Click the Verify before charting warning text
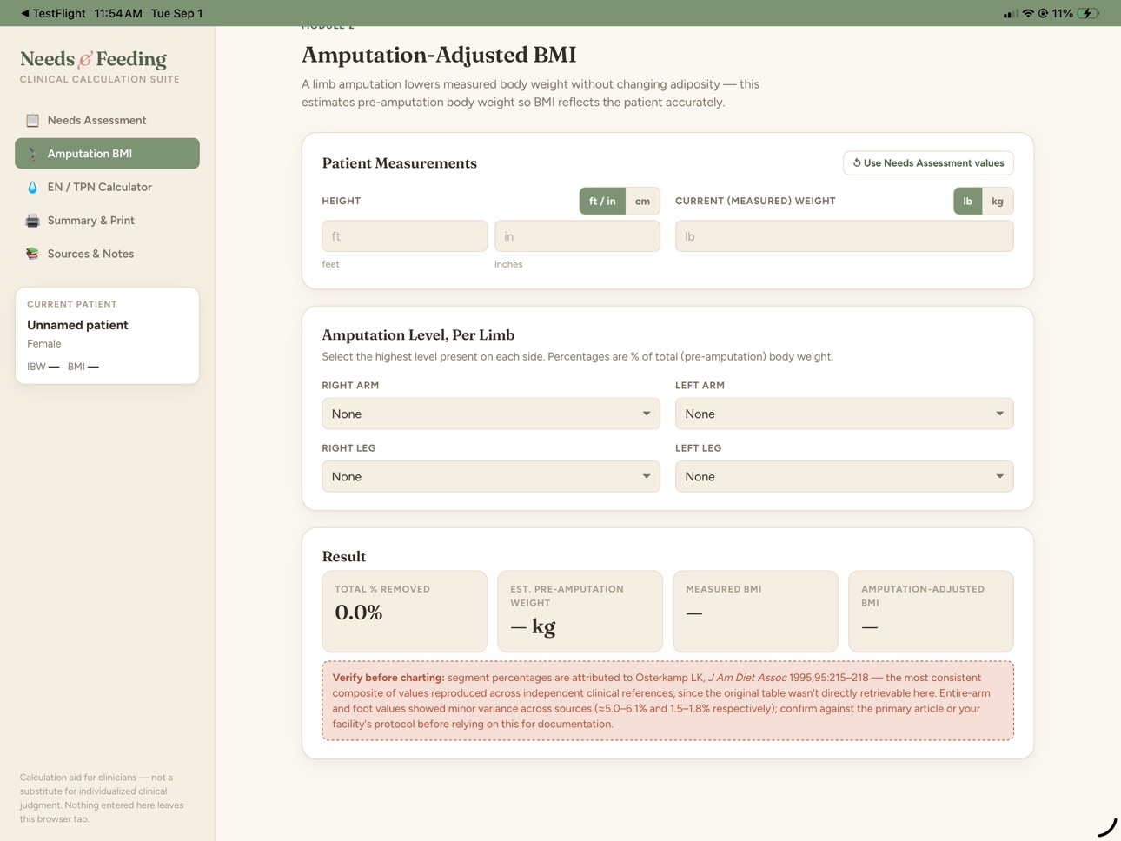The image size is (1121, 841). click(x=667, y=701)
